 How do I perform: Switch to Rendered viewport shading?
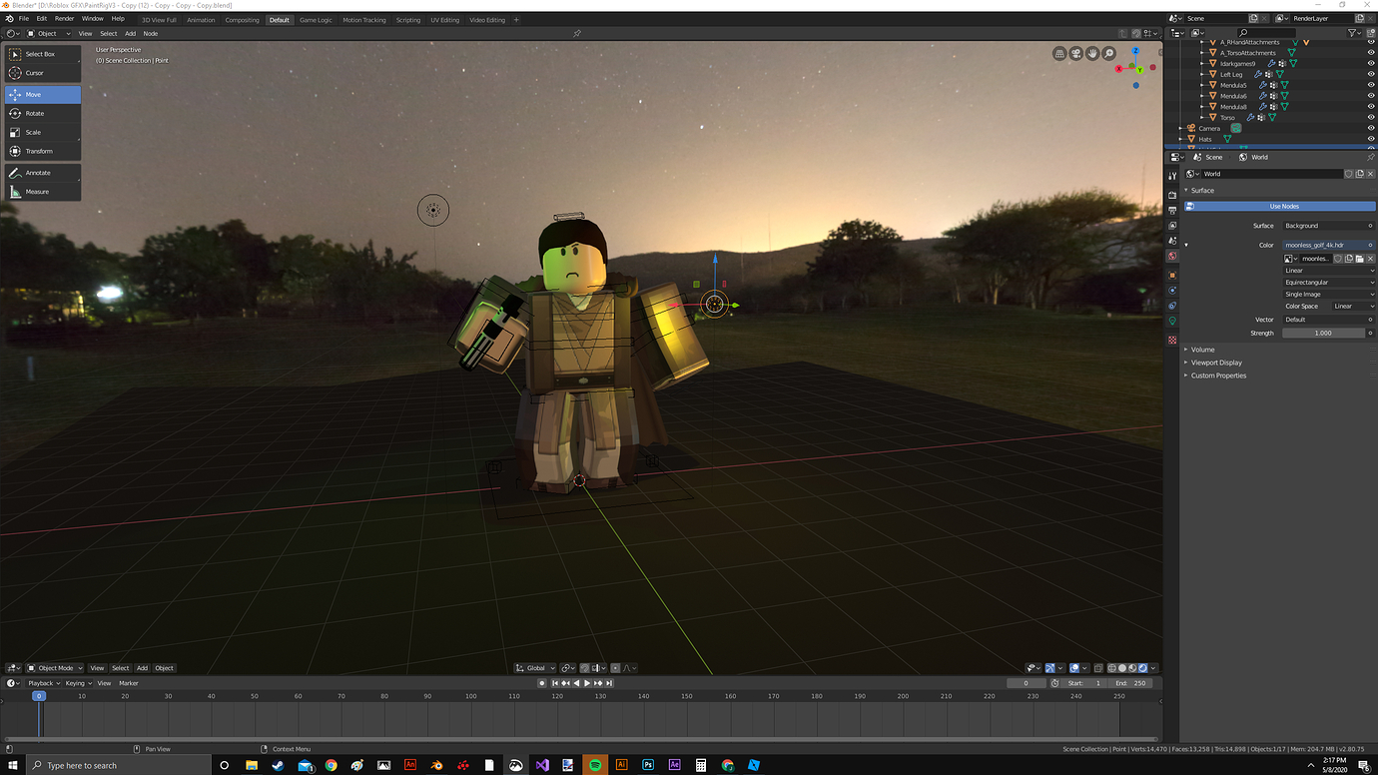pyautogui.click(x=1144, y=668)
